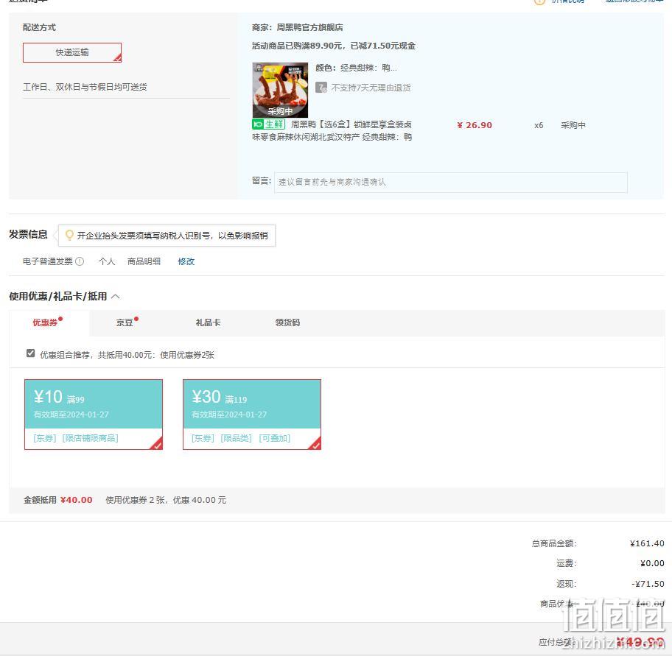Click the 颜色: 经典甜辣 variant text
Screen dimensions: 672x656
(x=356, y=68)
